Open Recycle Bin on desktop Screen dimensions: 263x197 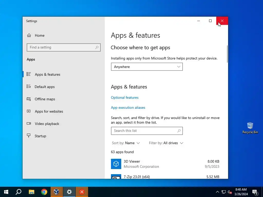(250, 128)
